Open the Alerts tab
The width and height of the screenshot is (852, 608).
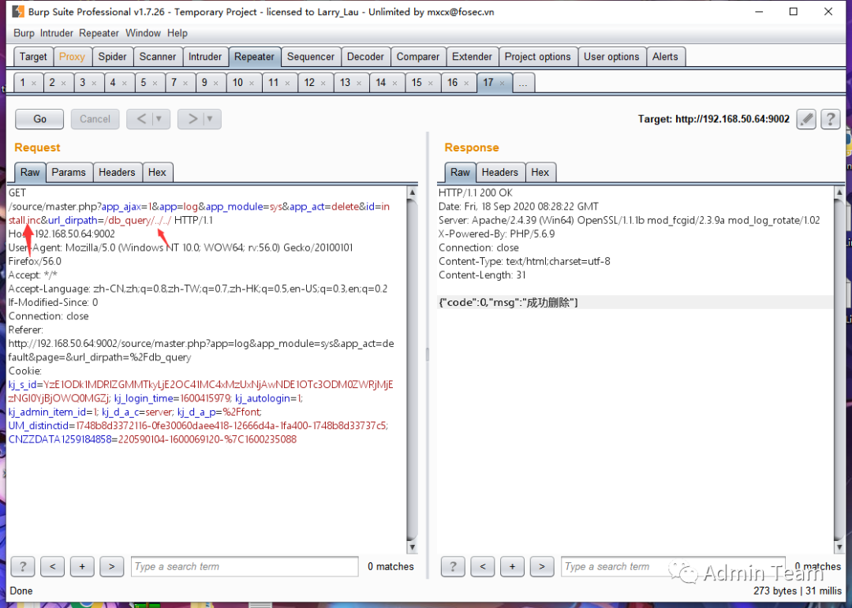tap(665, 57)
